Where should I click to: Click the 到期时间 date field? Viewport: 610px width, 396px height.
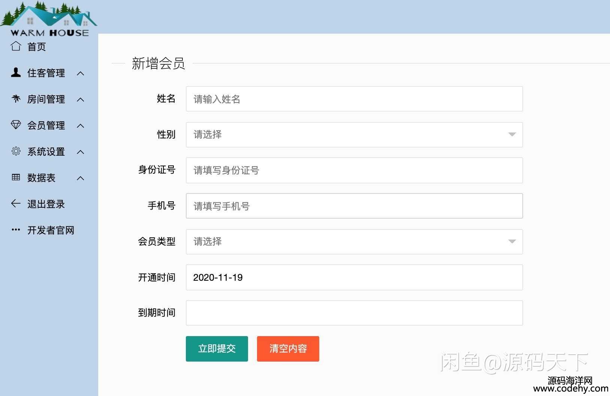(354, 313)
